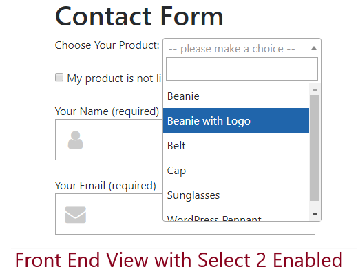Click the scrollbar down arrow
This screenshot has width=358, height=278.
(x=315, y=215)
